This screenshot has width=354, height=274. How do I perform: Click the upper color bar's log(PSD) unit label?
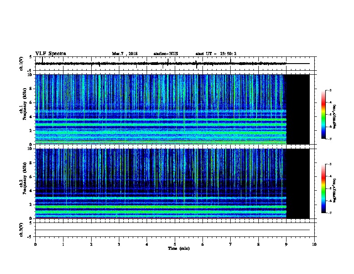334,117
